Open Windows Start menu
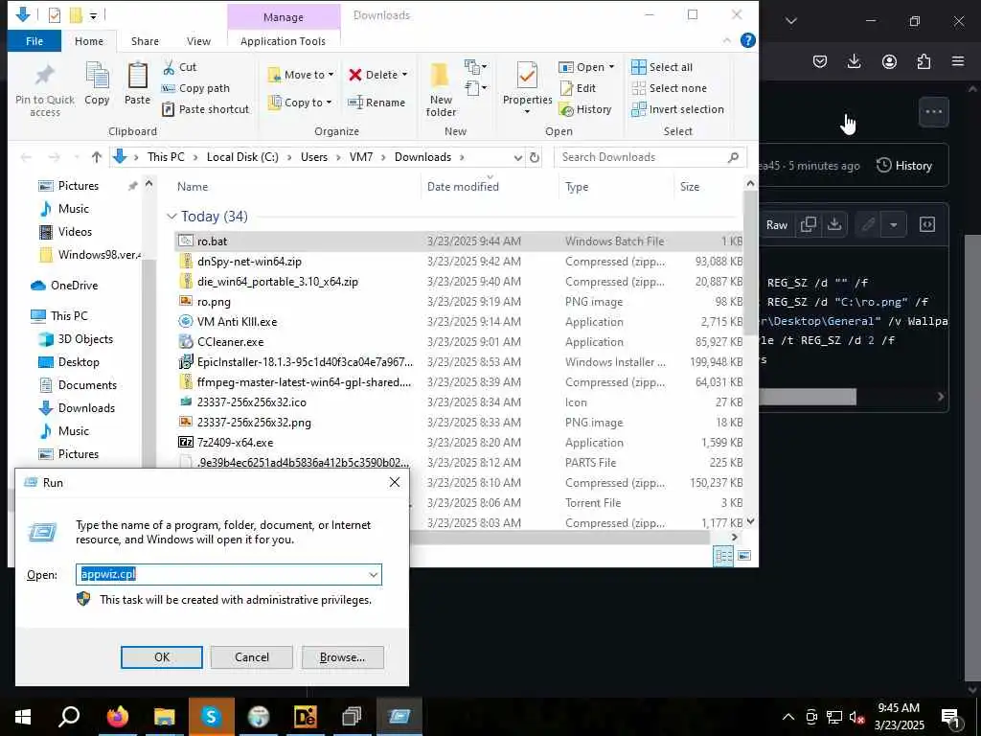Screen dimensions: 981x736 [23, 717]
